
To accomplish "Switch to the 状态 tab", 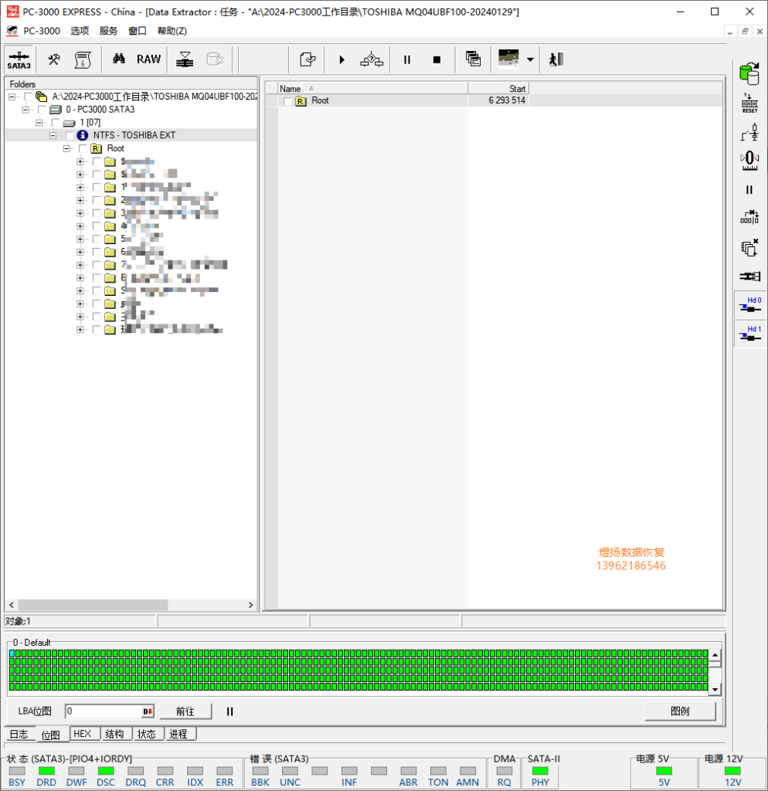I will click(146, 734).
